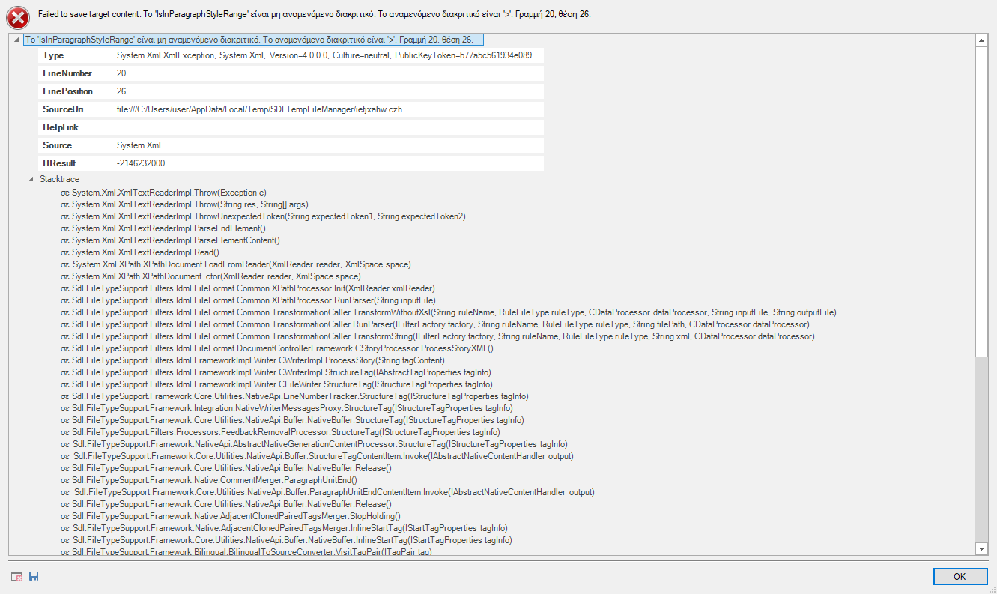The width and height of the screenshot is (997, 594).
Task: Click the Stacktrace heading text
Action: pyautogui.click(x=59, y=179)
